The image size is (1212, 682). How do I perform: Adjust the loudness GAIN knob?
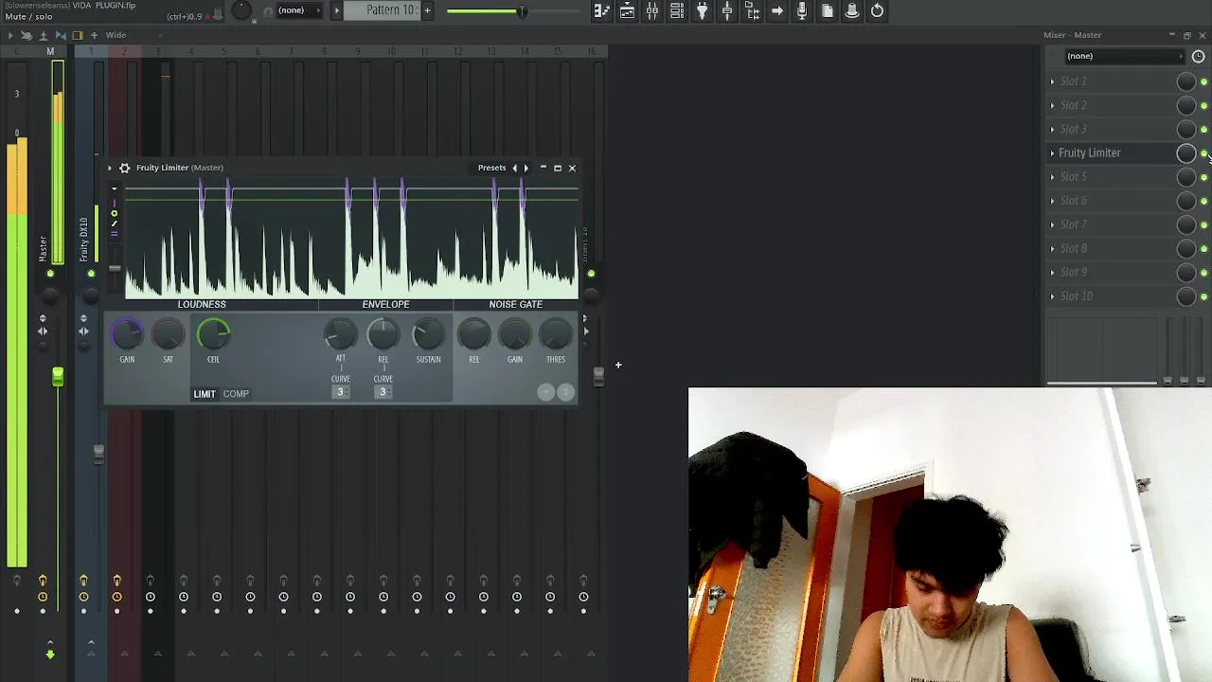(x=127, y=333)
